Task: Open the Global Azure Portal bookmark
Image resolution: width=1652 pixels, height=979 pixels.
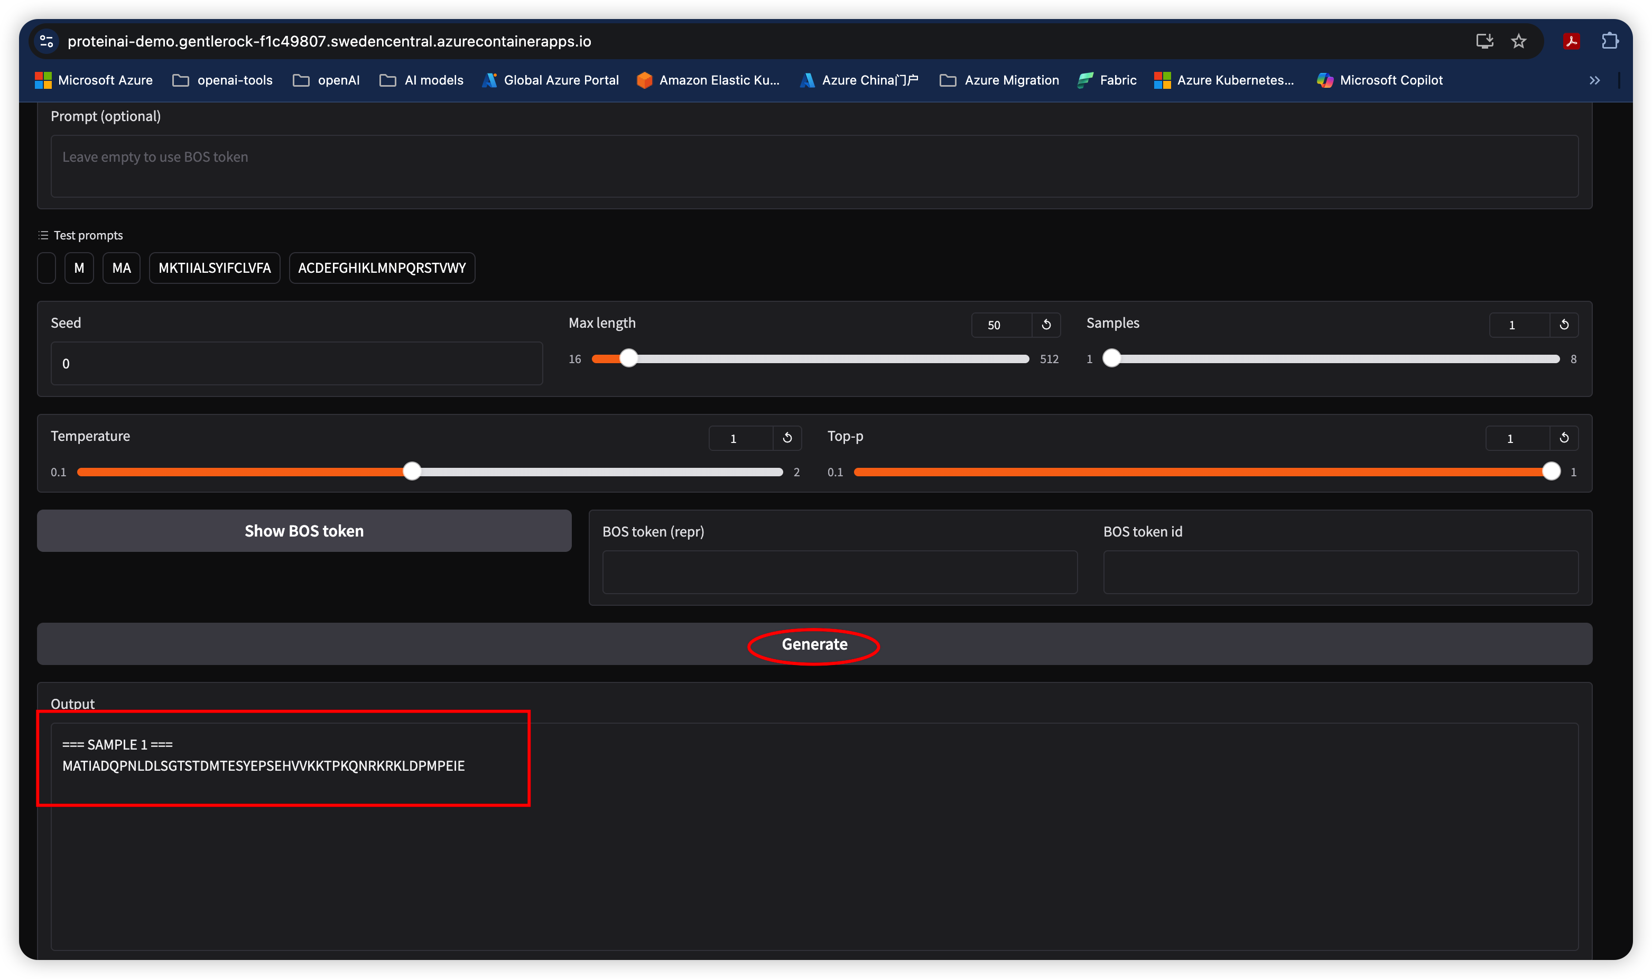Action: 551,80
